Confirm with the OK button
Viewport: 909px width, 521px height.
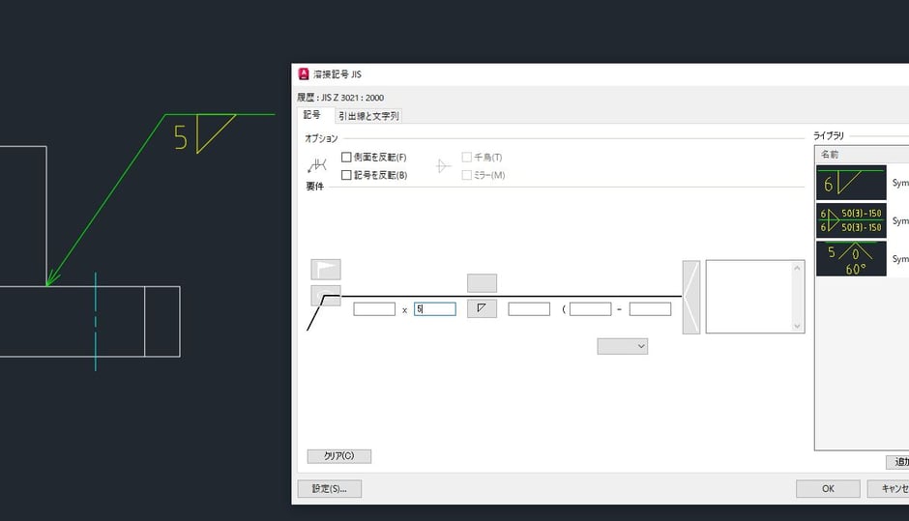coord(828,488)
